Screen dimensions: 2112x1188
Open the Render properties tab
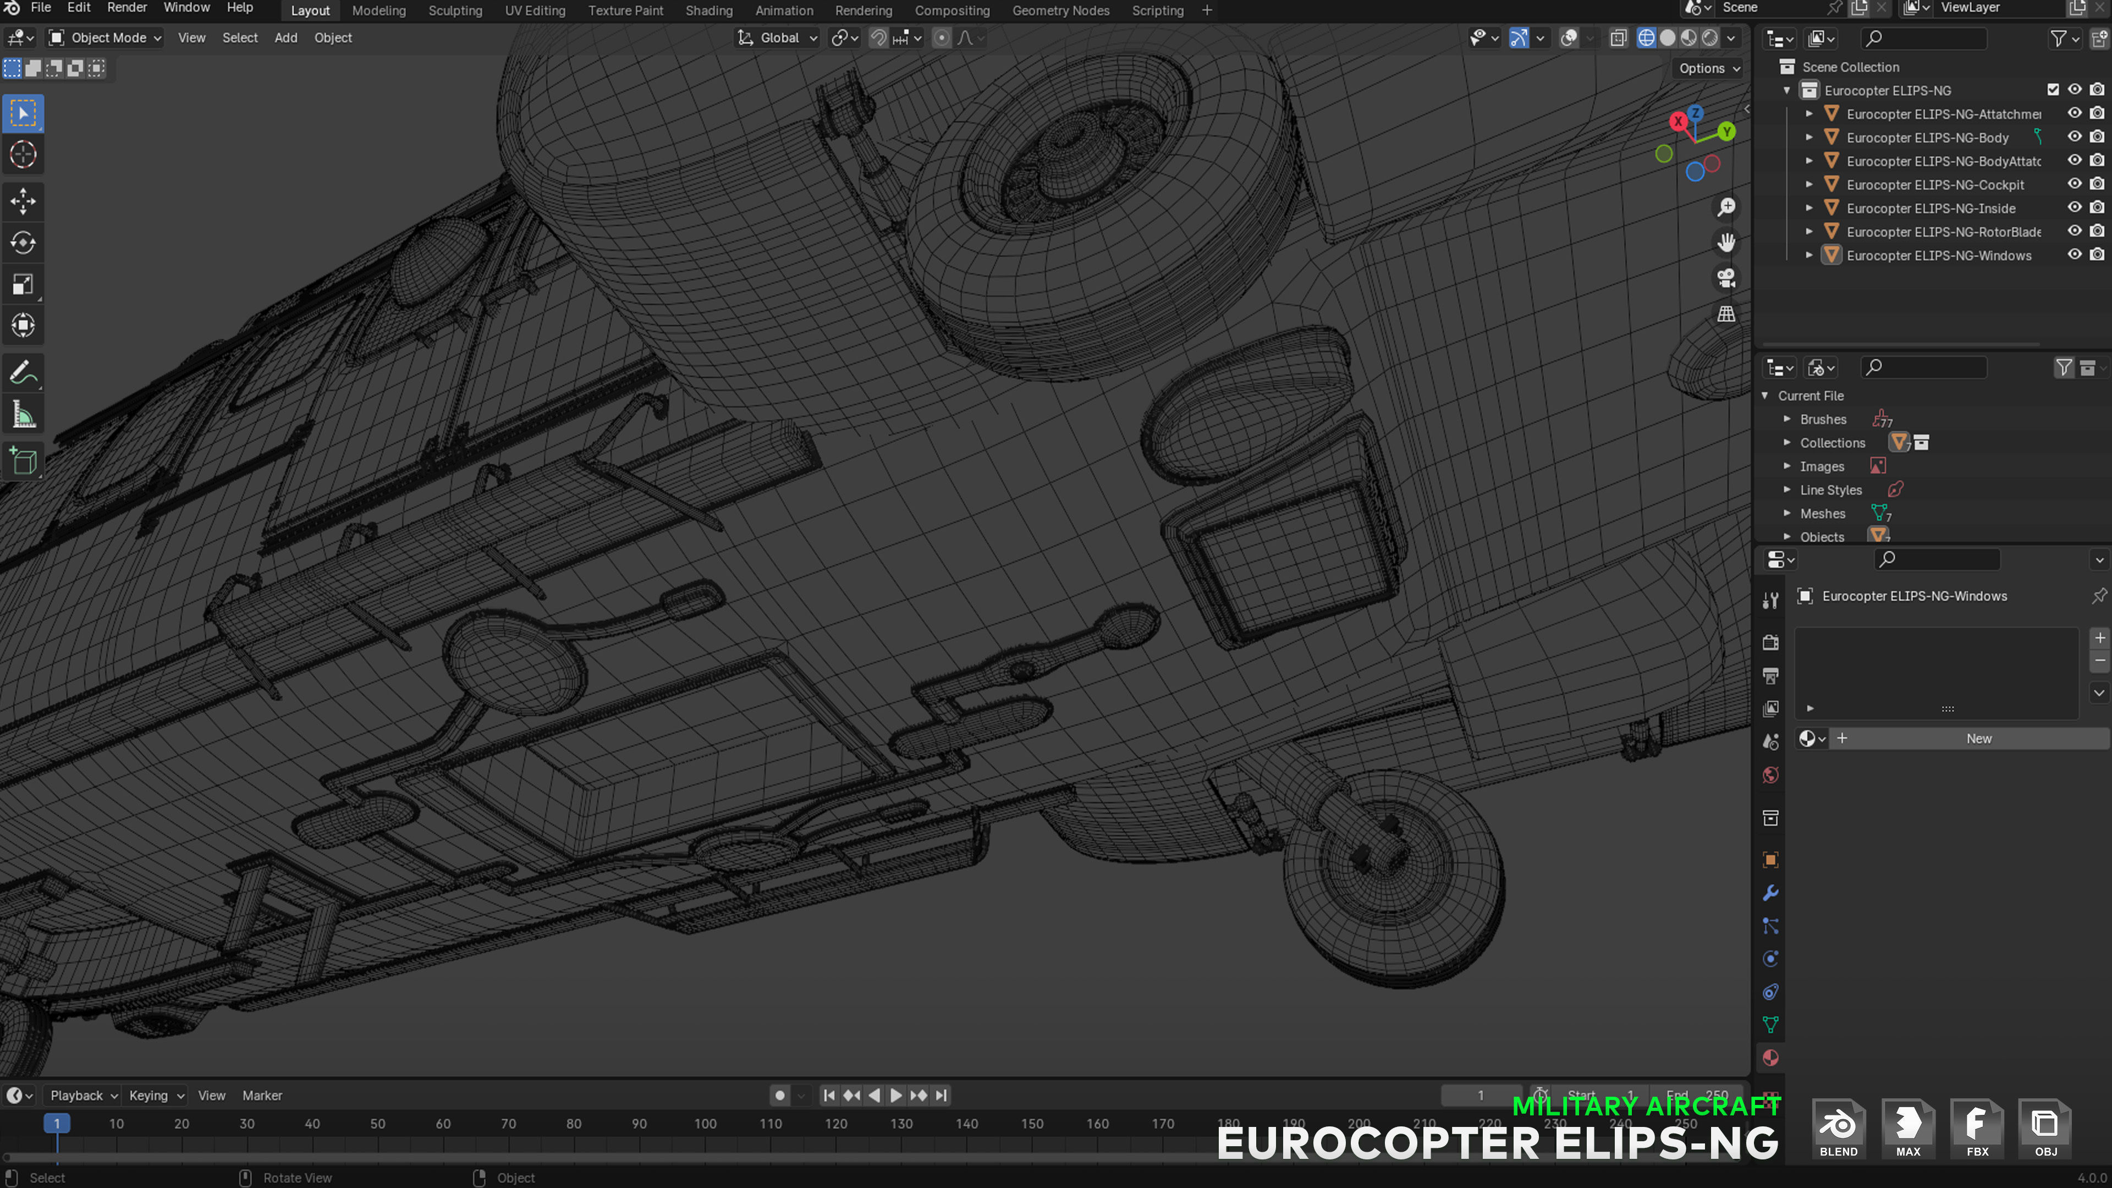[1771, 643]
